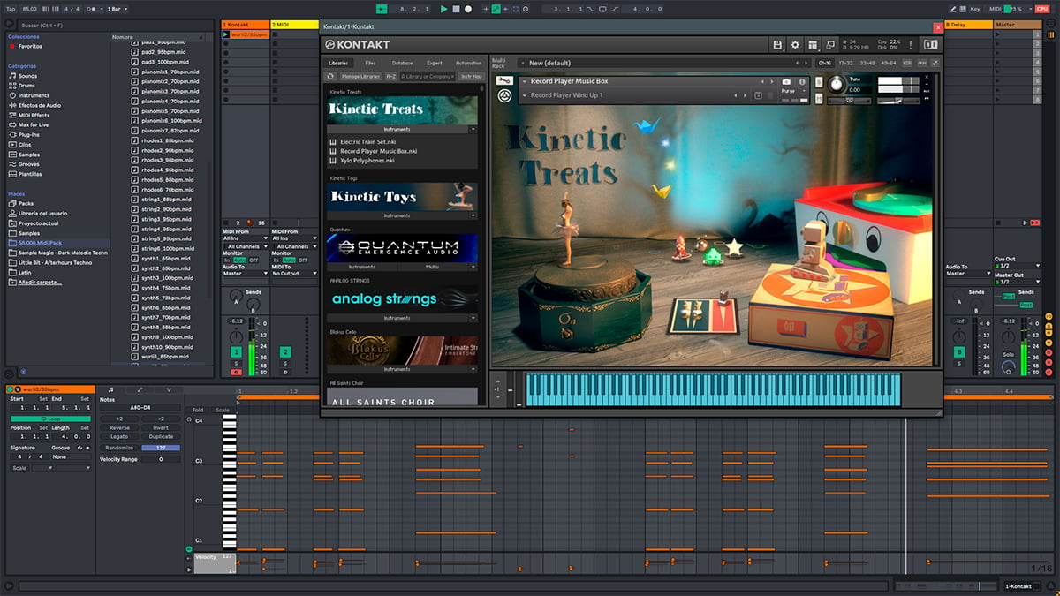Viewport: 1060px width, 596px height.
Task: Click the Favoritos red collection tag
Action: 12,46
